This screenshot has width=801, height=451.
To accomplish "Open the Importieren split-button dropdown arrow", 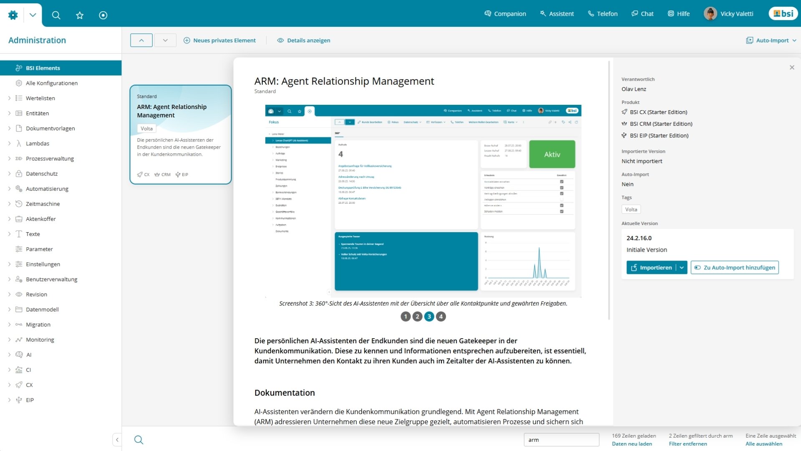I will 682,267.
